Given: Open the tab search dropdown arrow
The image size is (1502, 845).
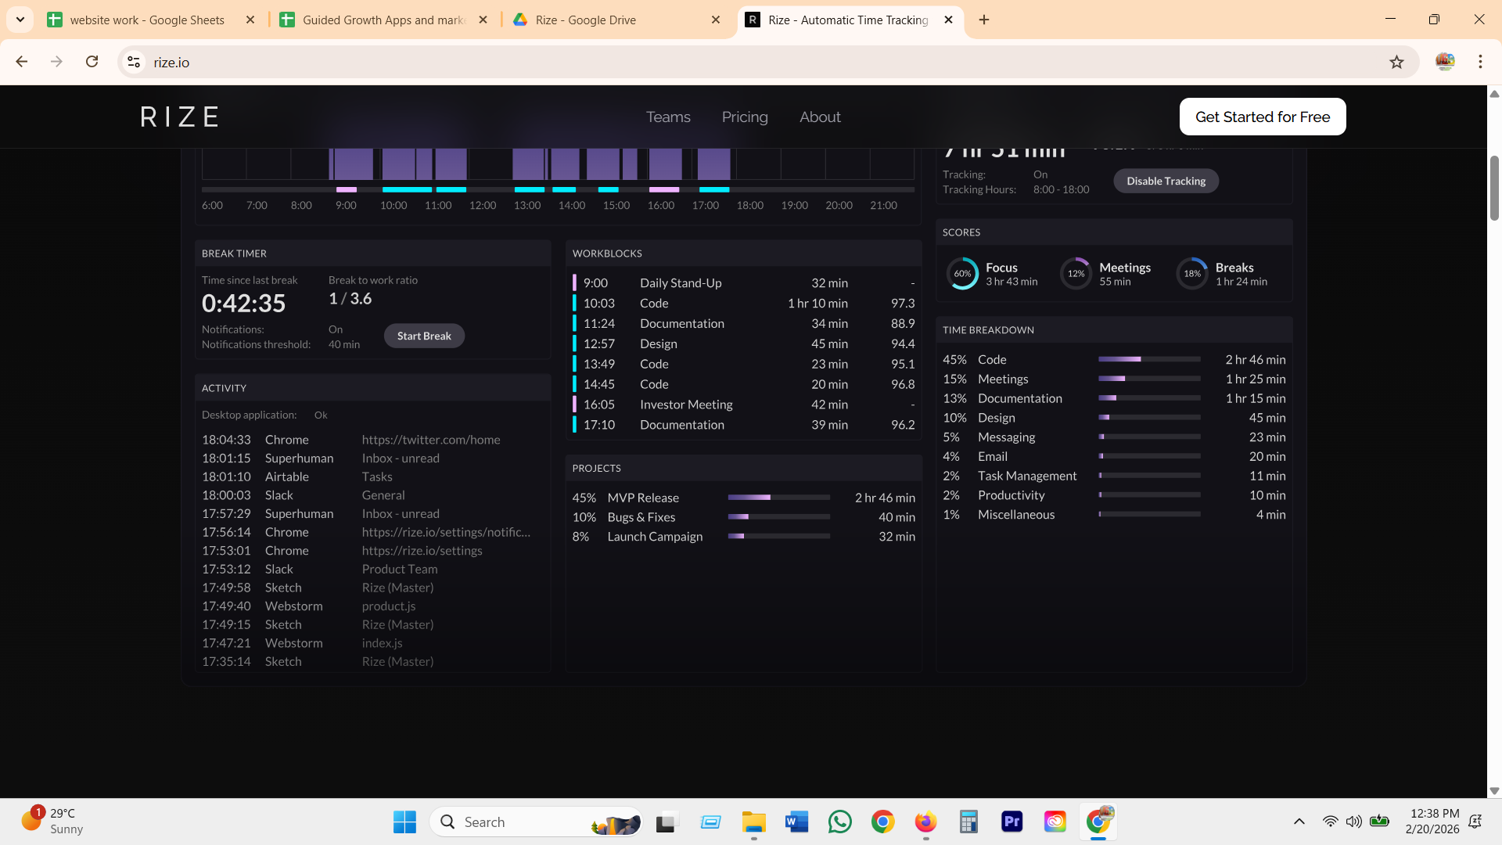Looking at the screenshot, I should 20,20.
